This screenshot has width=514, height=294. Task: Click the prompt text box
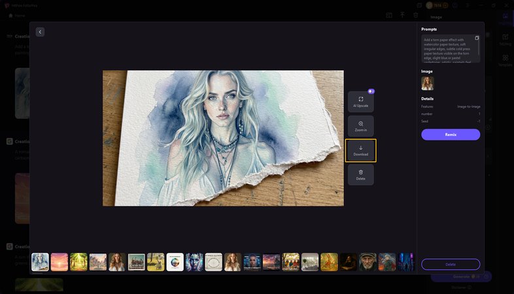click(449, 48)
